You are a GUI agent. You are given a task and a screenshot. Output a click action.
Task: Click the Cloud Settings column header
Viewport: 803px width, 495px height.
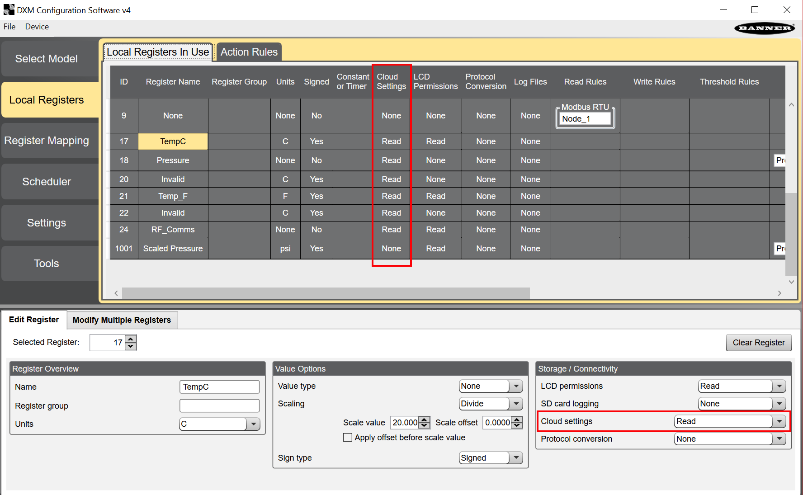(x=392, y=82)
